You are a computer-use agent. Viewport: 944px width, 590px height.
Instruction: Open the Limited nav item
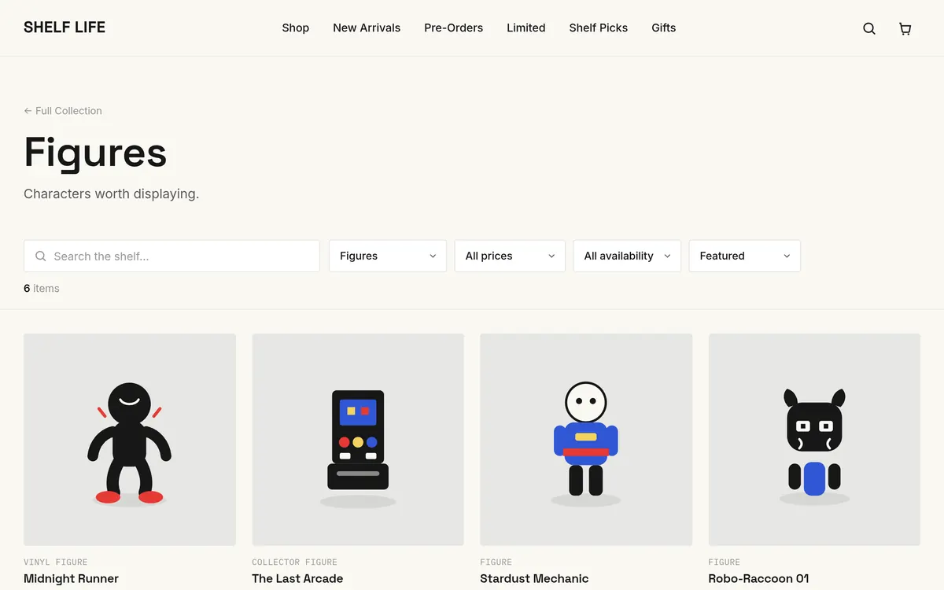526,28
